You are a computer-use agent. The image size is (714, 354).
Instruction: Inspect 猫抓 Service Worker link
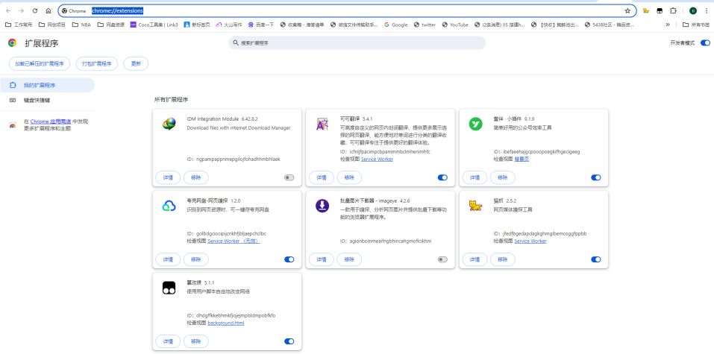coord(530,241)
